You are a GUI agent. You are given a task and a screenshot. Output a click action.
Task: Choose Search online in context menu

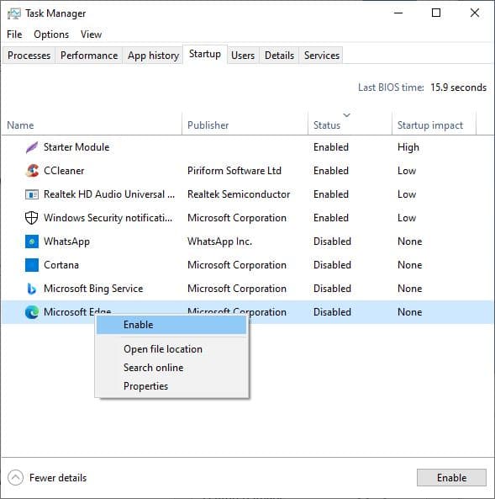click(171, 368)
